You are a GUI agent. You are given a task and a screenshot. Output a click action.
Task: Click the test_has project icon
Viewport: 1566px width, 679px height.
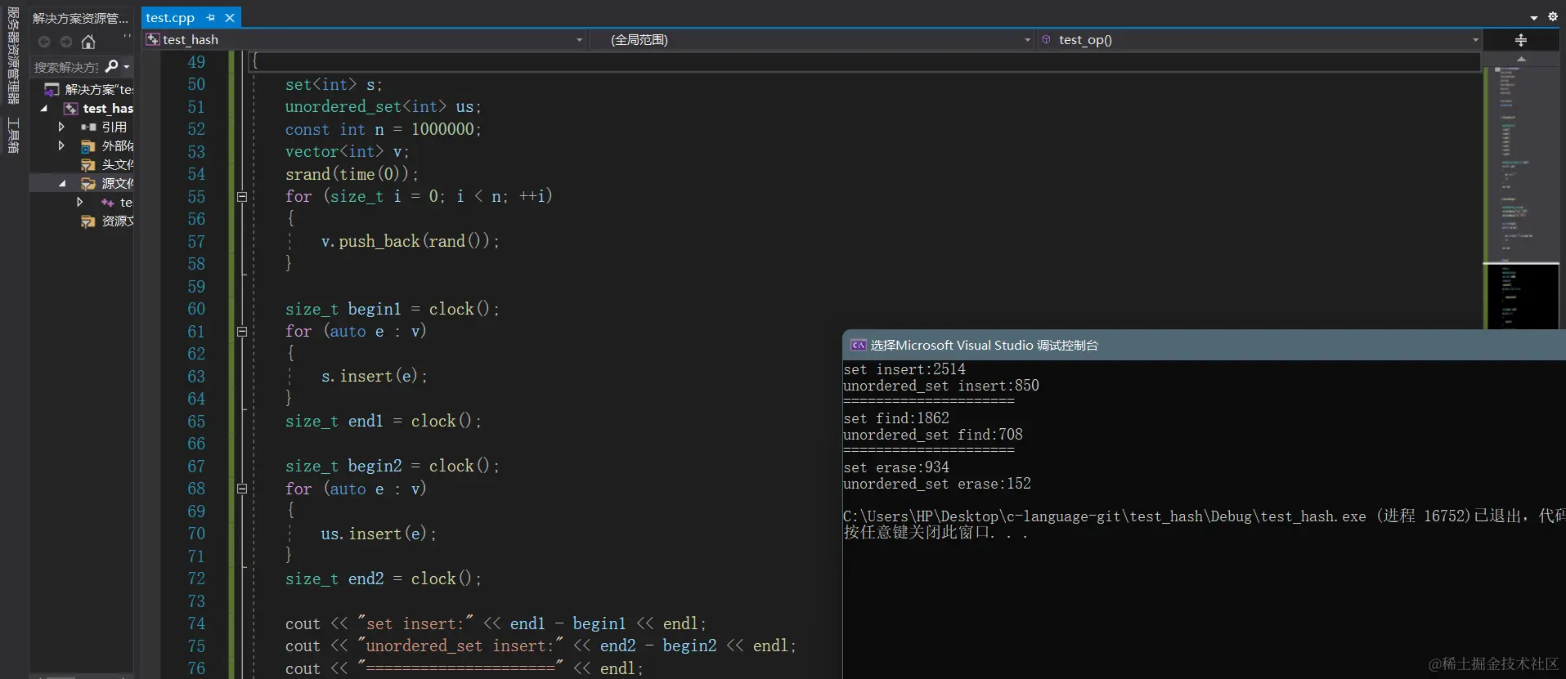click(x=72, y=109)
